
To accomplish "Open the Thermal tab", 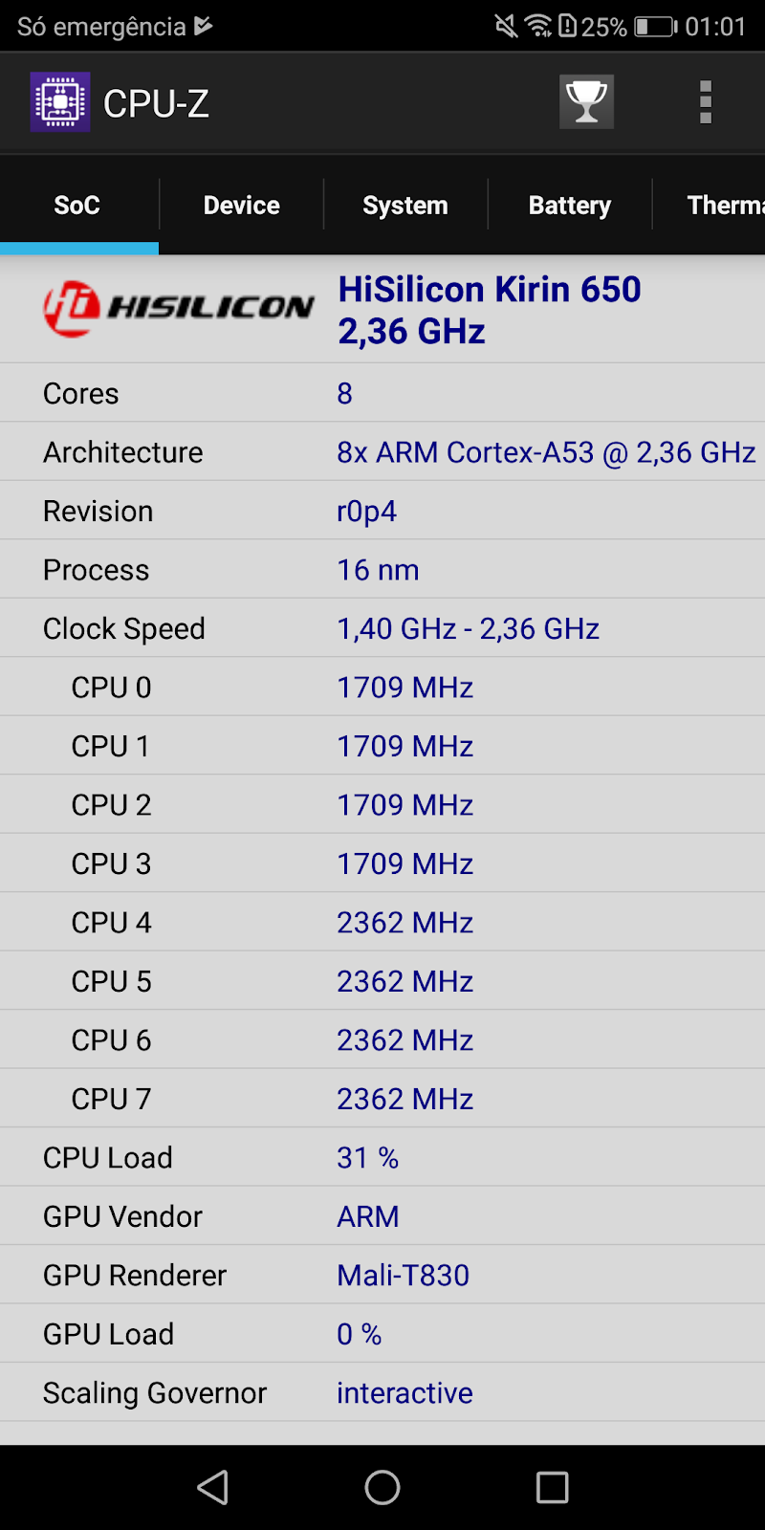I will (x=725, y=205).
